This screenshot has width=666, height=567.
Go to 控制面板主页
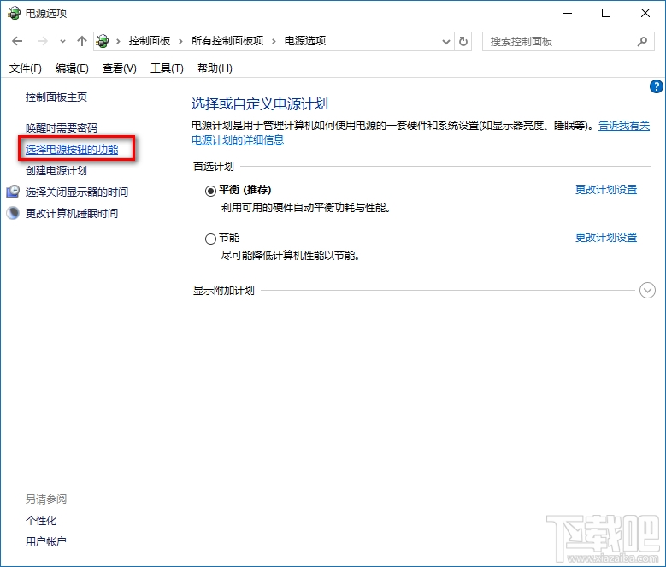(56, 97)
